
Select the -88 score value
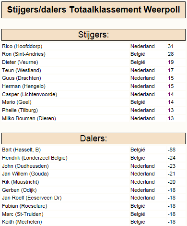click(x=172, y=150)
